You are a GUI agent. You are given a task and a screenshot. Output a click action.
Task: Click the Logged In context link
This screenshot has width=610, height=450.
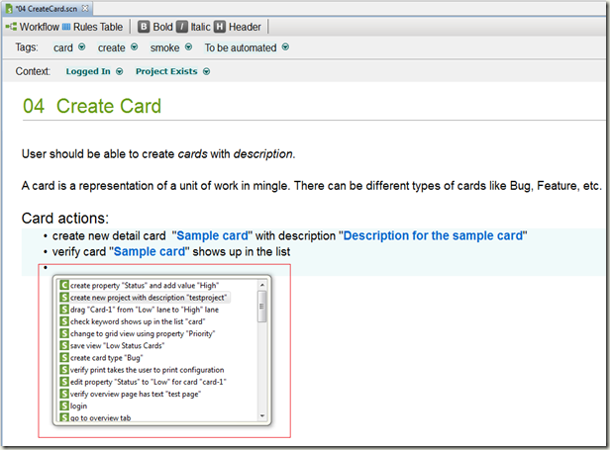[88, 71]
